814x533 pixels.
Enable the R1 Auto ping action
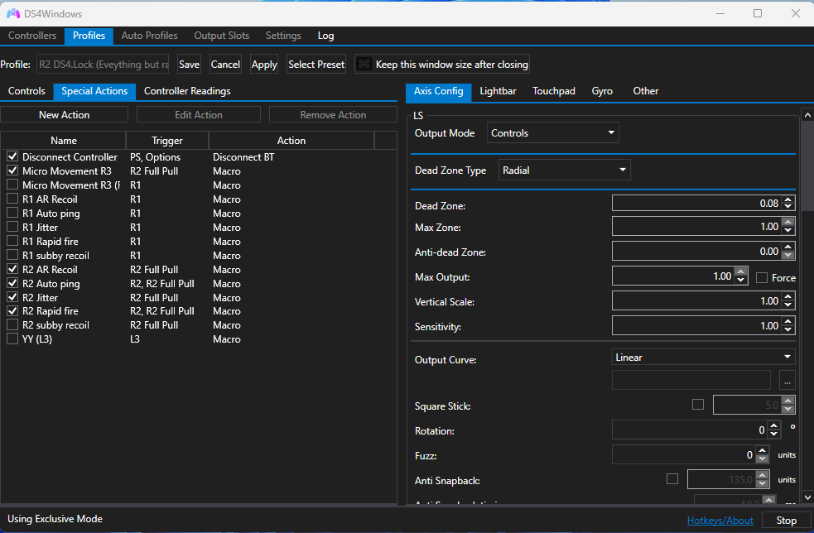12,212
